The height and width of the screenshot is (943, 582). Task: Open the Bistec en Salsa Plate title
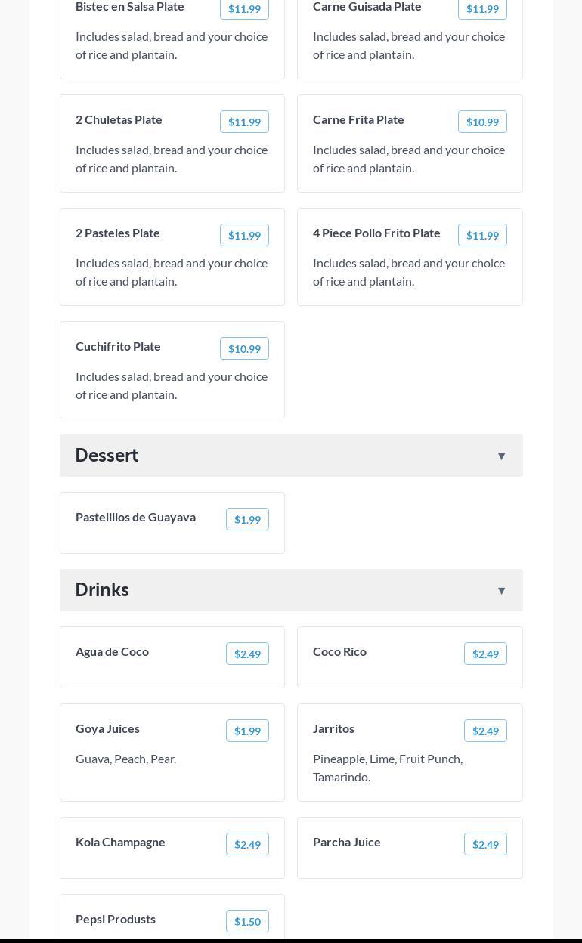pos(130,7)
